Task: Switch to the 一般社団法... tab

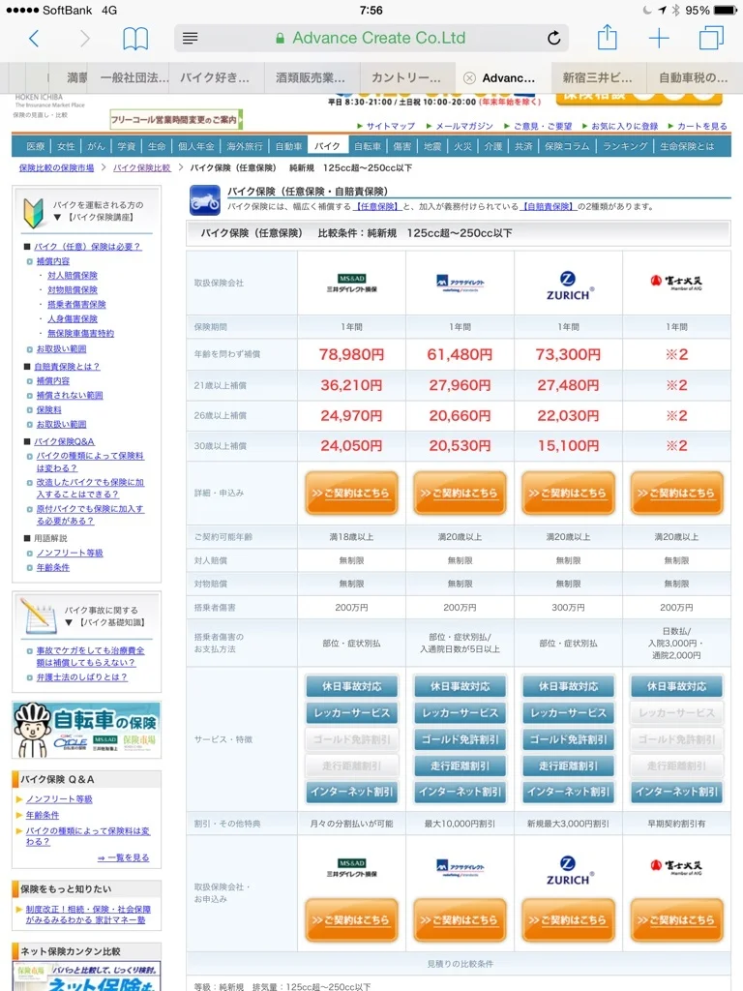Action: pos(134,77)
